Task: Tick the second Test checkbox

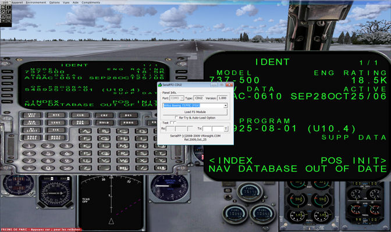Action: (175, 123)
